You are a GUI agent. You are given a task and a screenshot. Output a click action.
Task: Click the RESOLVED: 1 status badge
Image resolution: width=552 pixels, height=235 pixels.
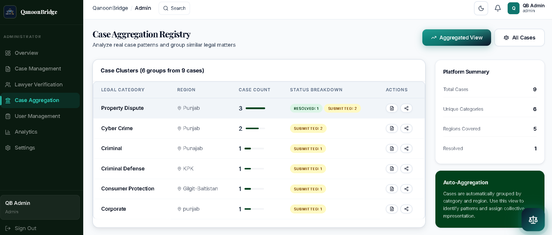[x=306, y=108]
